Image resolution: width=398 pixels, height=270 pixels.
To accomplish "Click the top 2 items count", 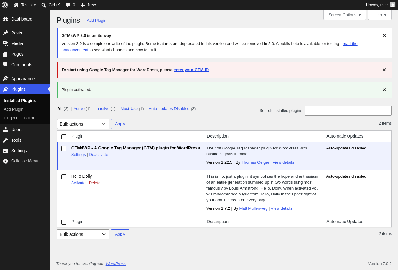I will pyautogui.click(x=385, y=123).
